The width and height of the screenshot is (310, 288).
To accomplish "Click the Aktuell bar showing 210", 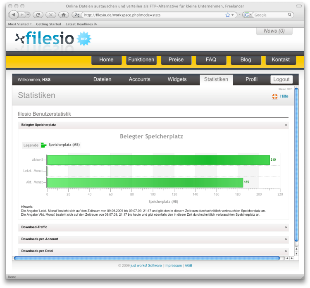I will click(x=159, y=160).
